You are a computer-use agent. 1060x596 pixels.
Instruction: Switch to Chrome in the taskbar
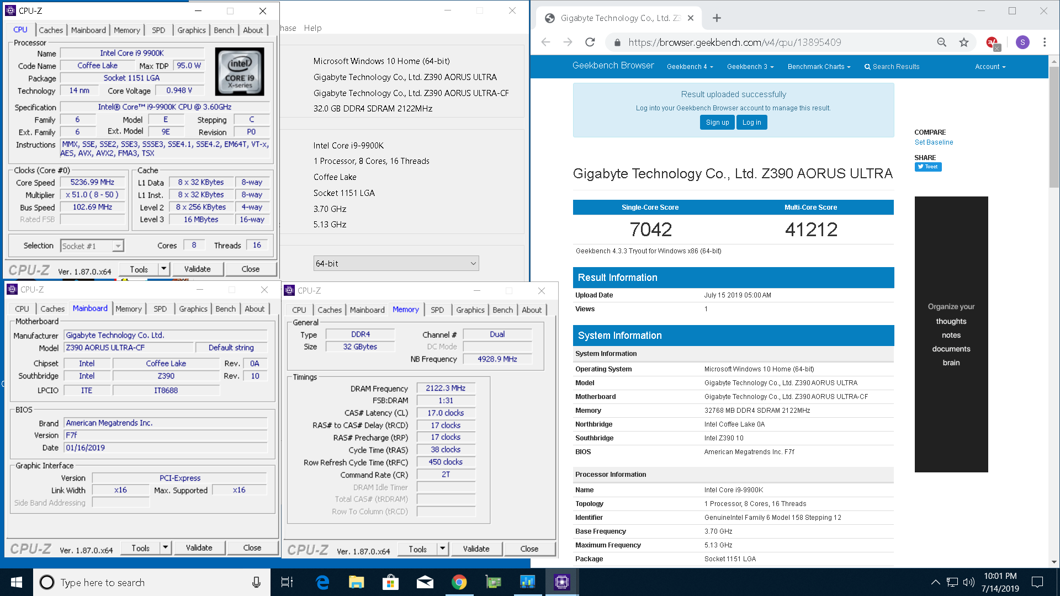click(459, 582)
